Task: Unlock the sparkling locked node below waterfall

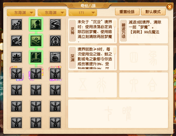Action: click(36, 73)
